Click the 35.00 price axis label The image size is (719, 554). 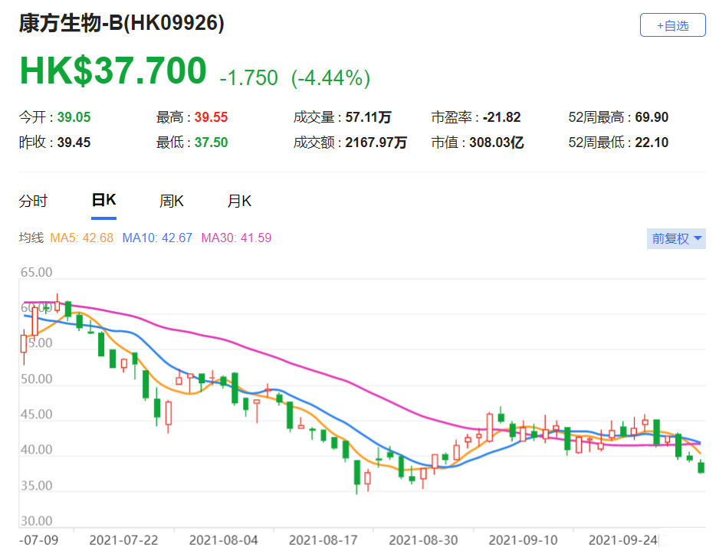[37, 485]
